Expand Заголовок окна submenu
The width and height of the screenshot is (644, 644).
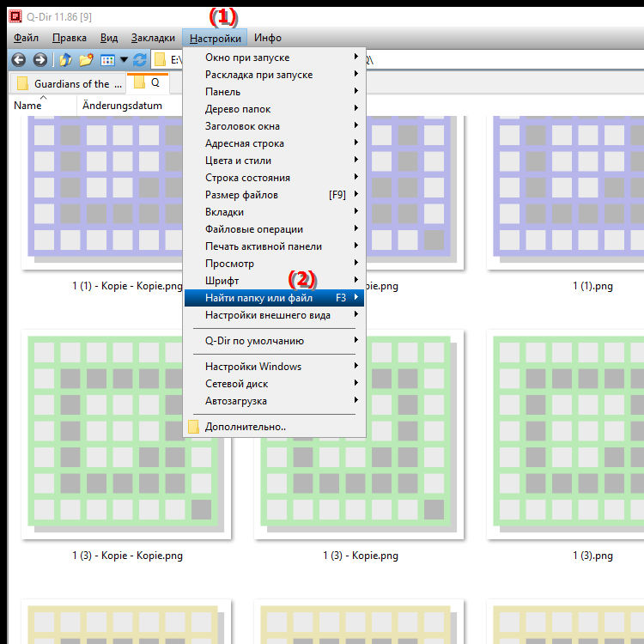pyautogui.click(x=274, y=126)
